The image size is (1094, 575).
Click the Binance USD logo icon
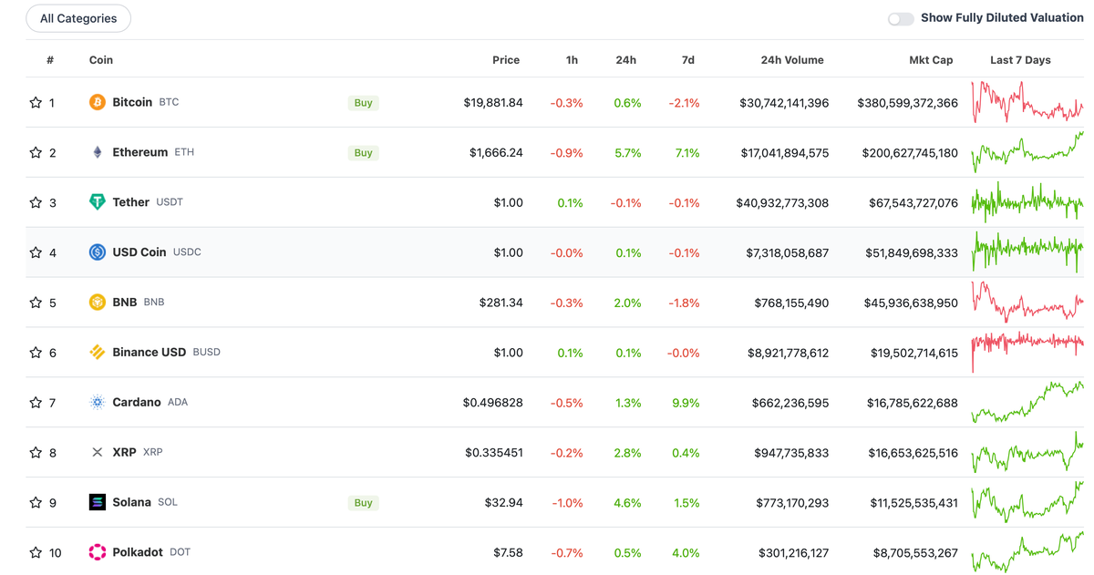[x=97, y=352]
